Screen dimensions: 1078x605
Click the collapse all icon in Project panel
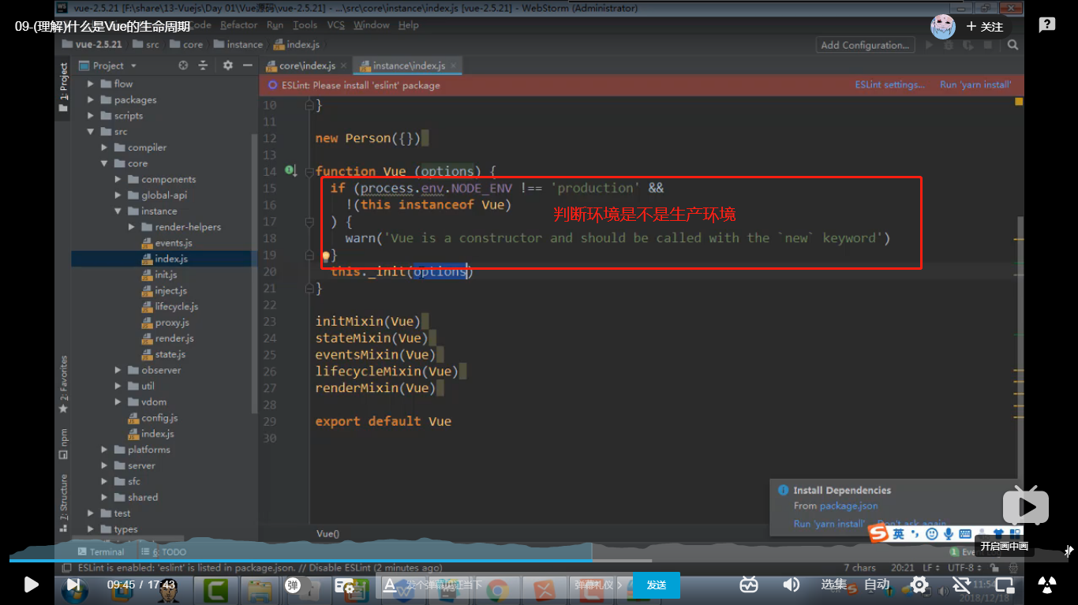203,65
